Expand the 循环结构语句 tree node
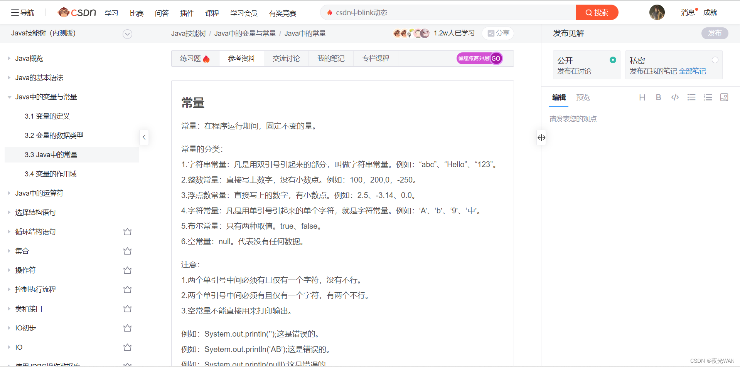The image size is (740, 367). (9, 231)
